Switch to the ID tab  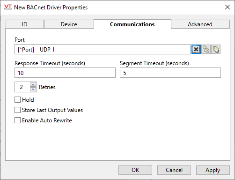click(25, 24)
